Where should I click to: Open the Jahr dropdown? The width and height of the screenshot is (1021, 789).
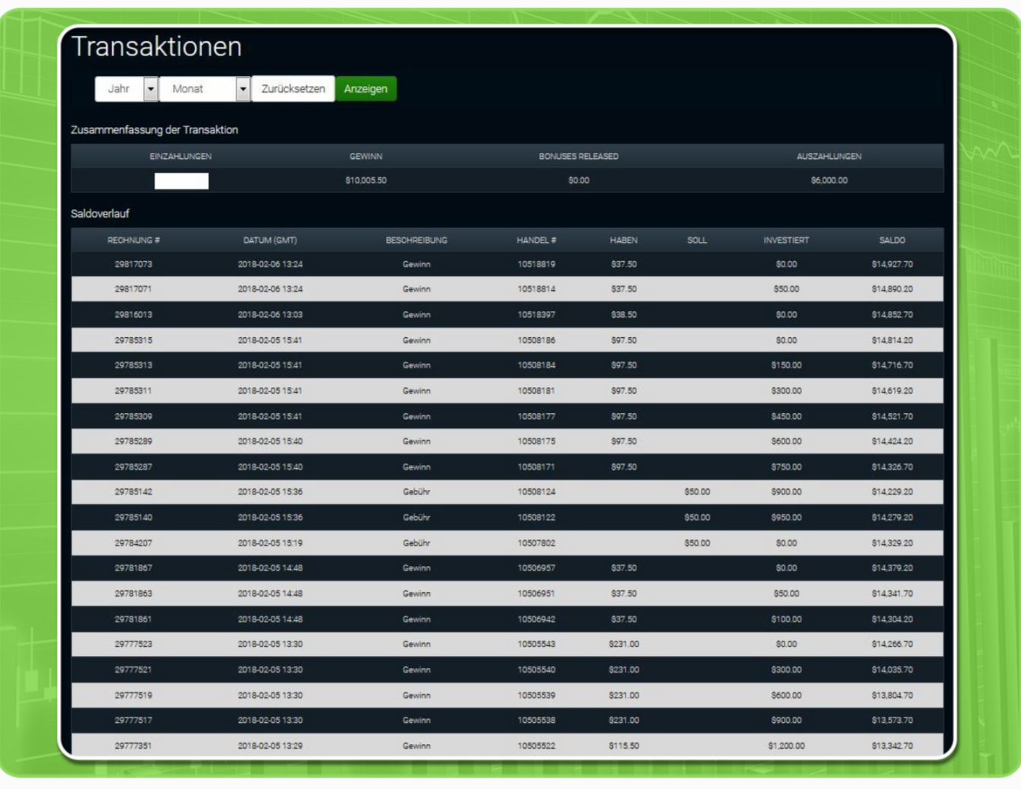(126, 89)
